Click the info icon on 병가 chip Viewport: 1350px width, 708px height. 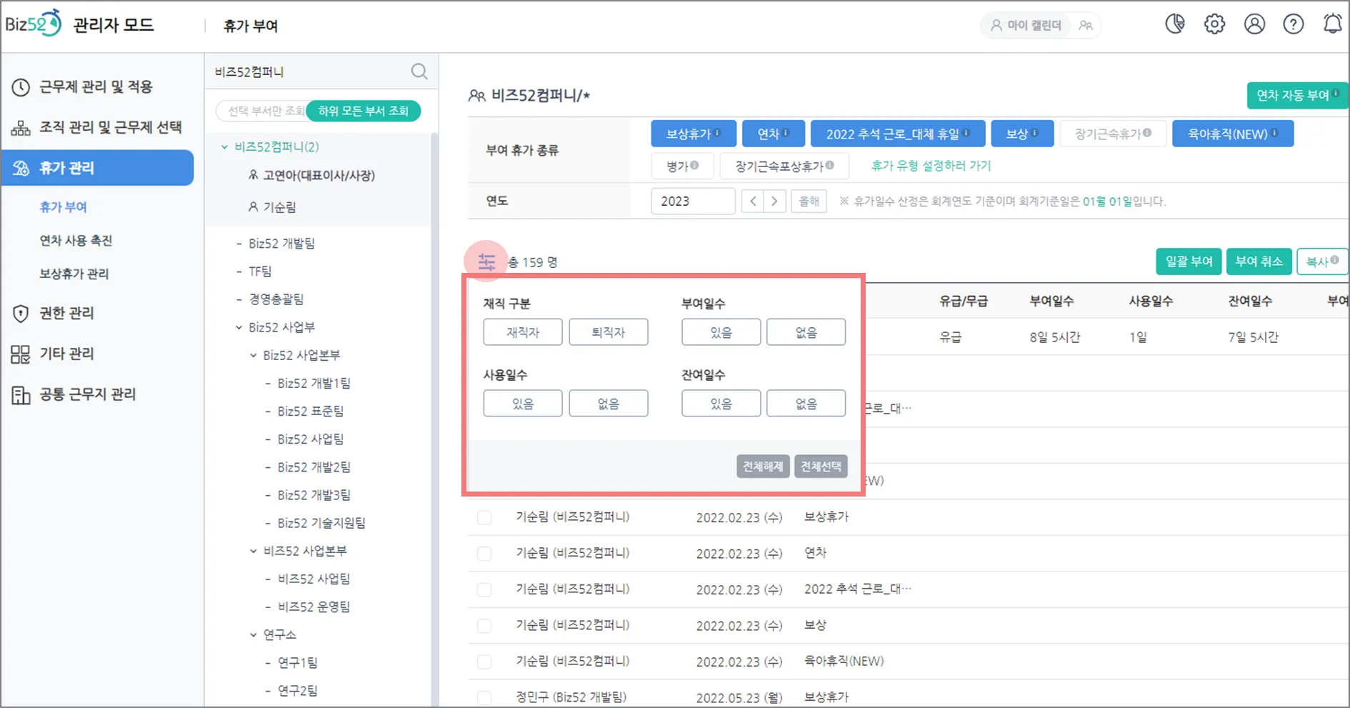click(694, 165)
